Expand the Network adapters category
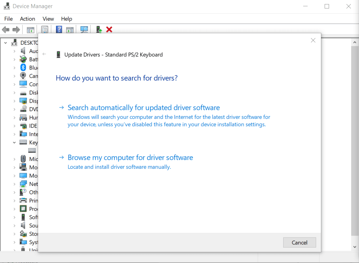The width and height of the screenshot is (359, 263). 14,184
